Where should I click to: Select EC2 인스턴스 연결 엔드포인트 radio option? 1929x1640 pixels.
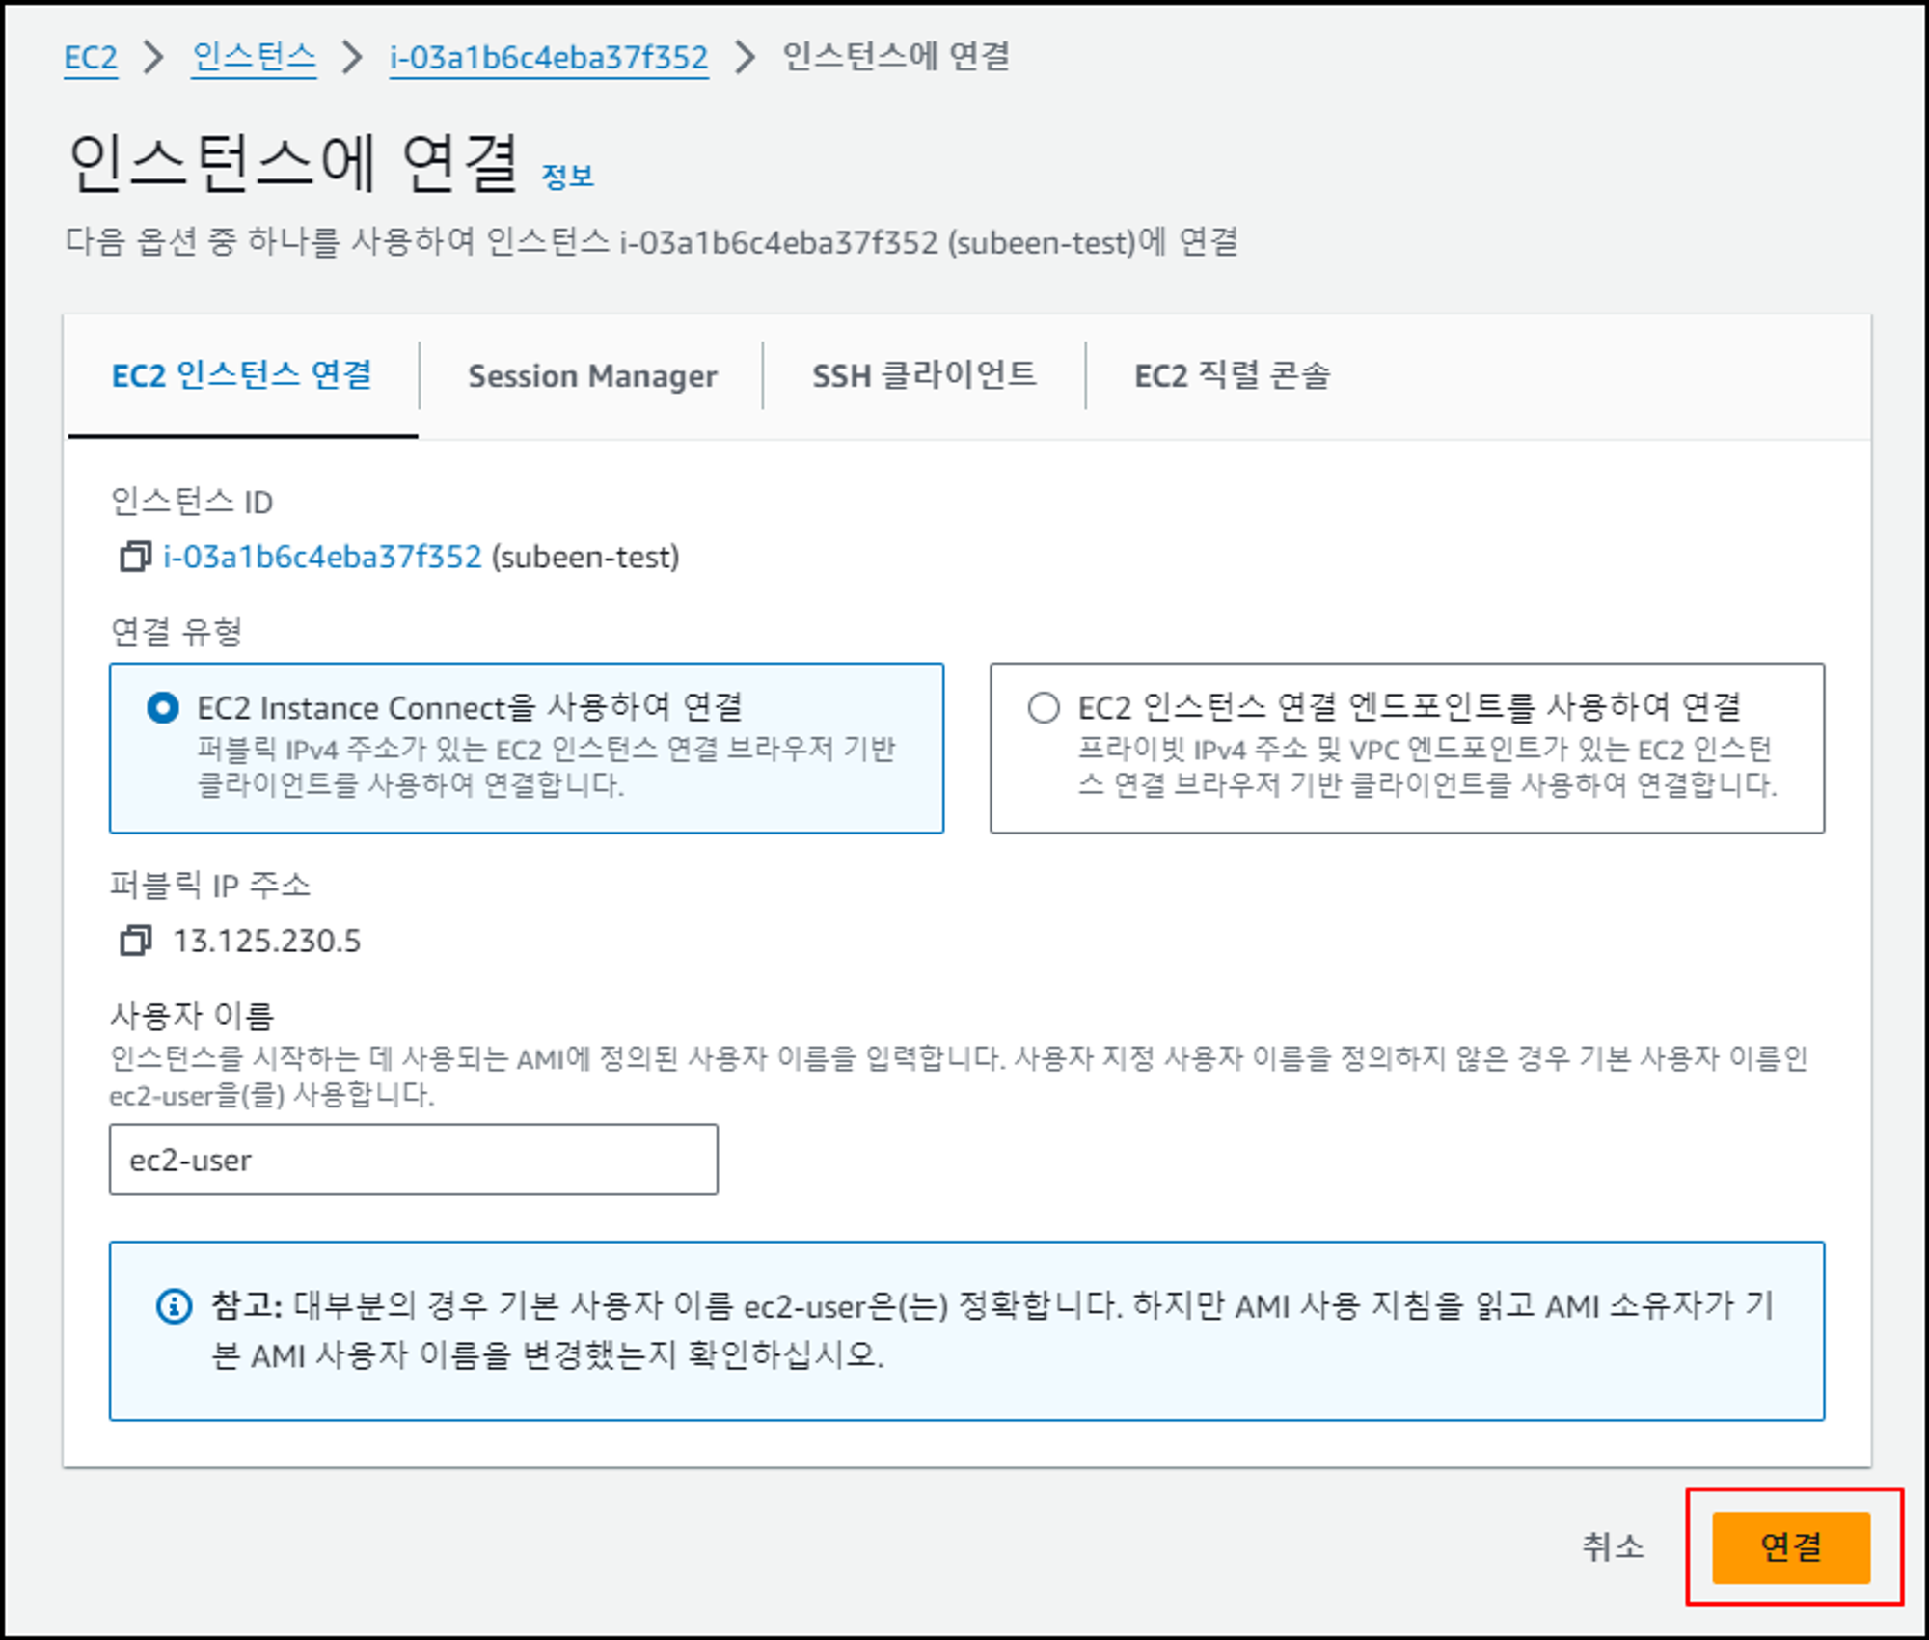[x=1044, y=707]
